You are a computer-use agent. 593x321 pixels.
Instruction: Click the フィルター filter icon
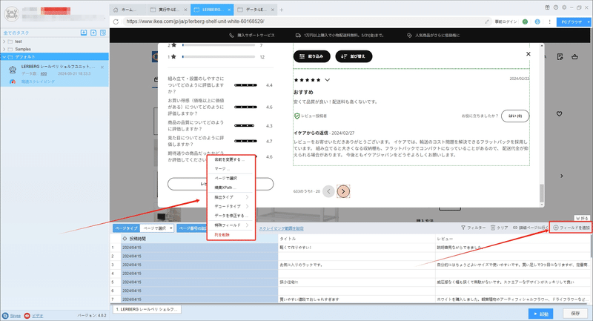click(x=463, y=228)
